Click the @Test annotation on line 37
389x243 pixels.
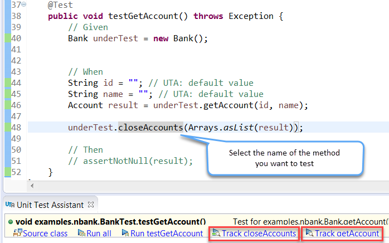click(60, 5)
